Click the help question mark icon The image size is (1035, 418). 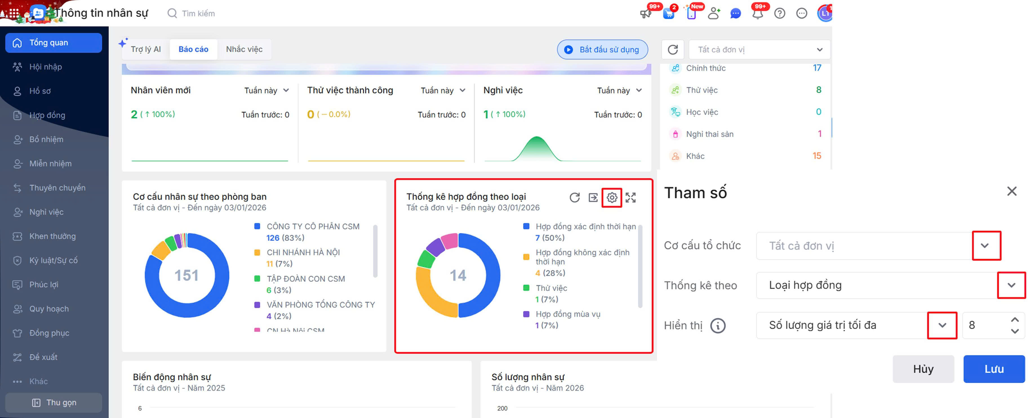779,14
